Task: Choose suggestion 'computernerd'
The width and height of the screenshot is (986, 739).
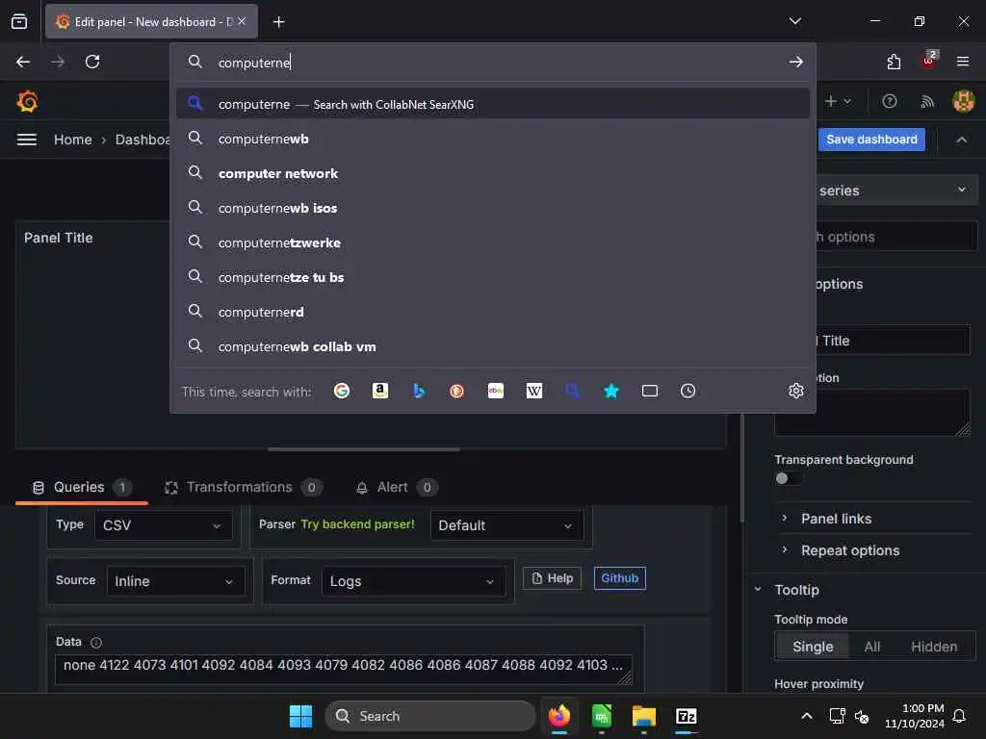Action: tap(493, 312)
